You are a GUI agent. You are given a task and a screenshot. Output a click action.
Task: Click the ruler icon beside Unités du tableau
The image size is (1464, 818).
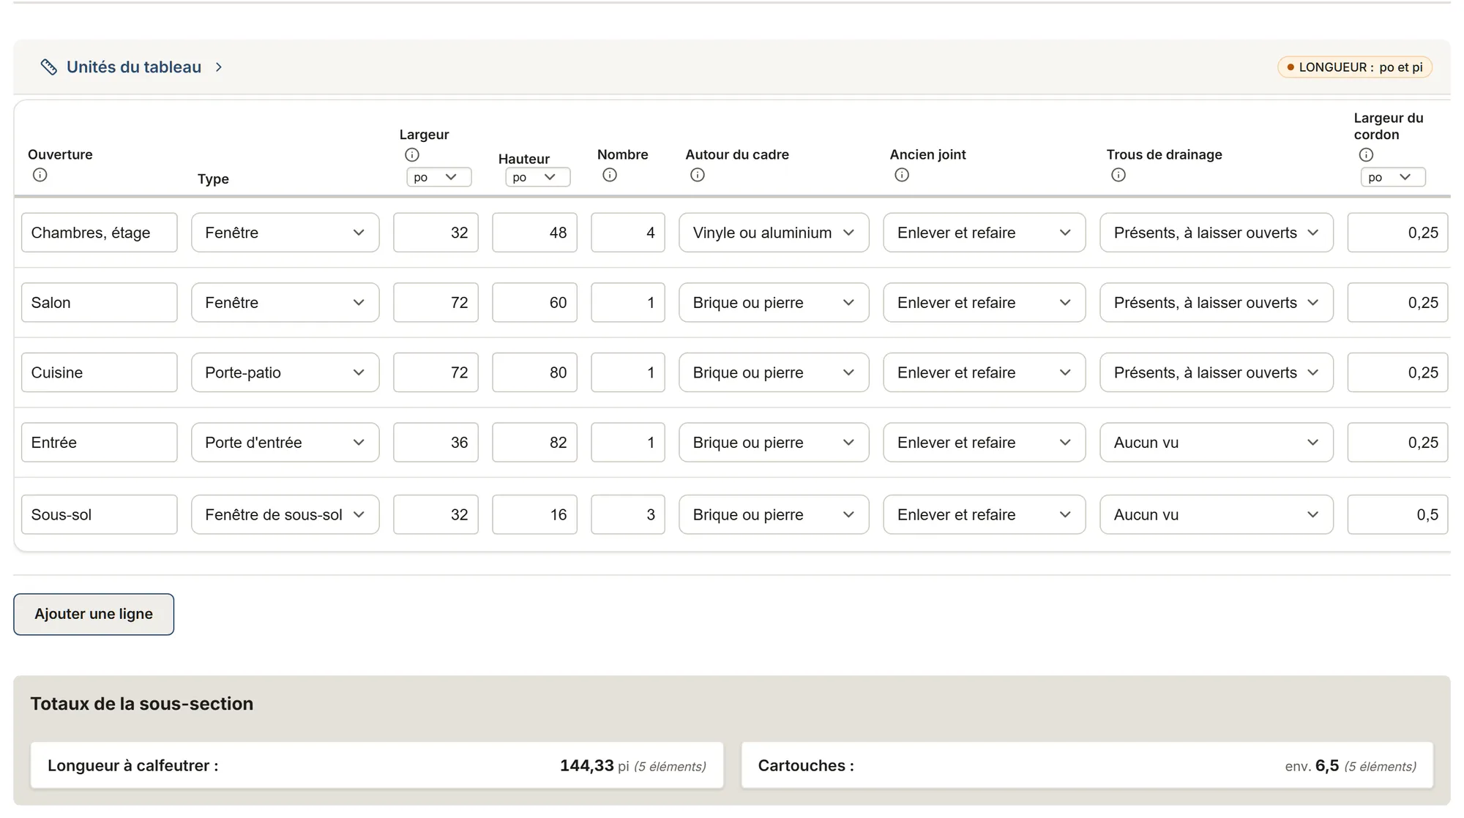click(48, 67)
